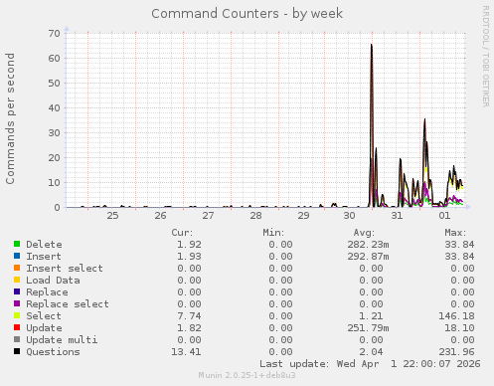Click the Delete current value 1.92
The height and width of the screenshot is (386, 494).
click(x=189, y=245)
